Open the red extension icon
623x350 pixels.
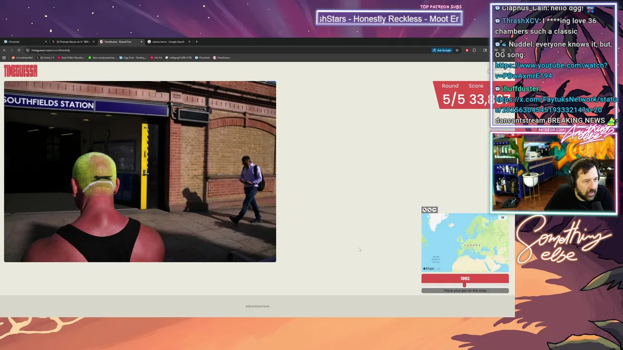(x=467, y=50)
